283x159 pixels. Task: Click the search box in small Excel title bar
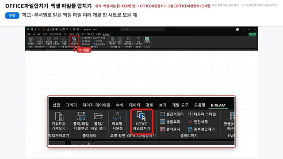click(142, 29)
